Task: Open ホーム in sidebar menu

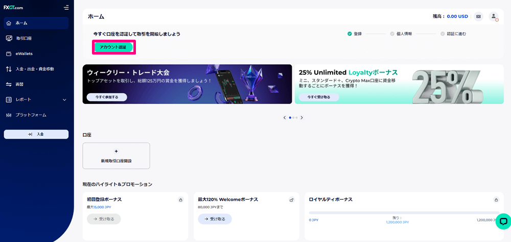Action: tap(36, 23)
